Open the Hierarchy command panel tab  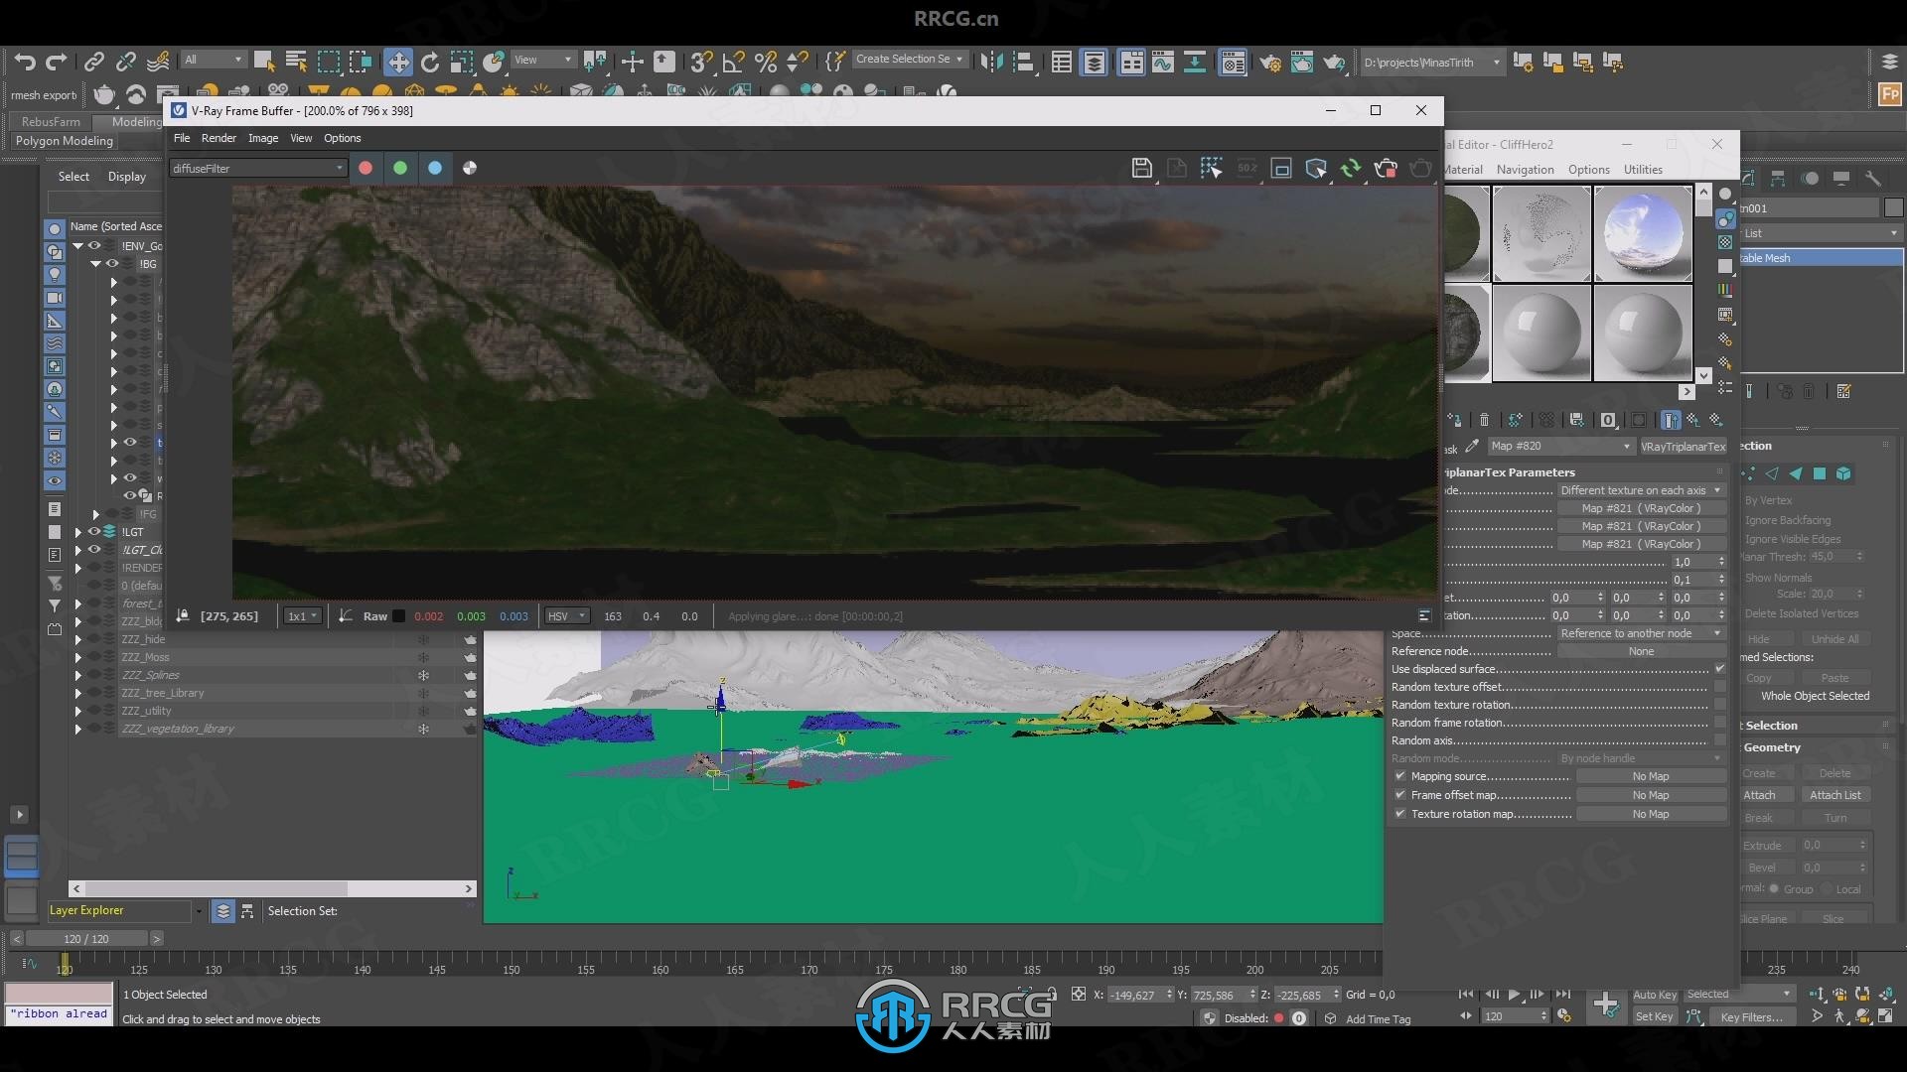1778,178
